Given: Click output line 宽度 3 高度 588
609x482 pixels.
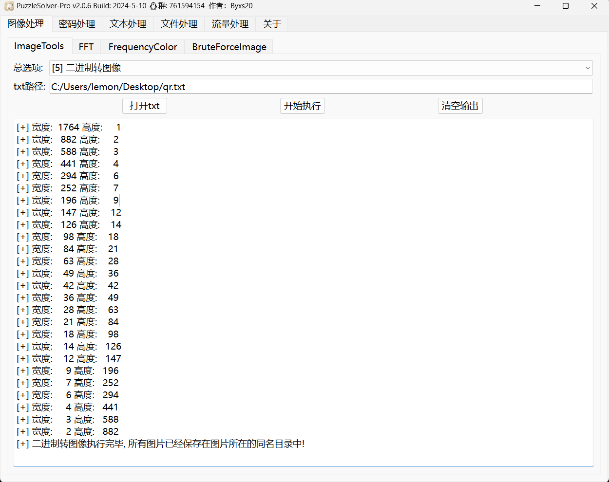Looking at the screenshot, I should coord(68,420).
